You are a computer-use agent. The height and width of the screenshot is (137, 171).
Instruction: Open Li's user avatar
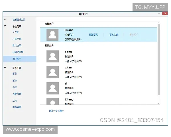click(x=52, y=88)
